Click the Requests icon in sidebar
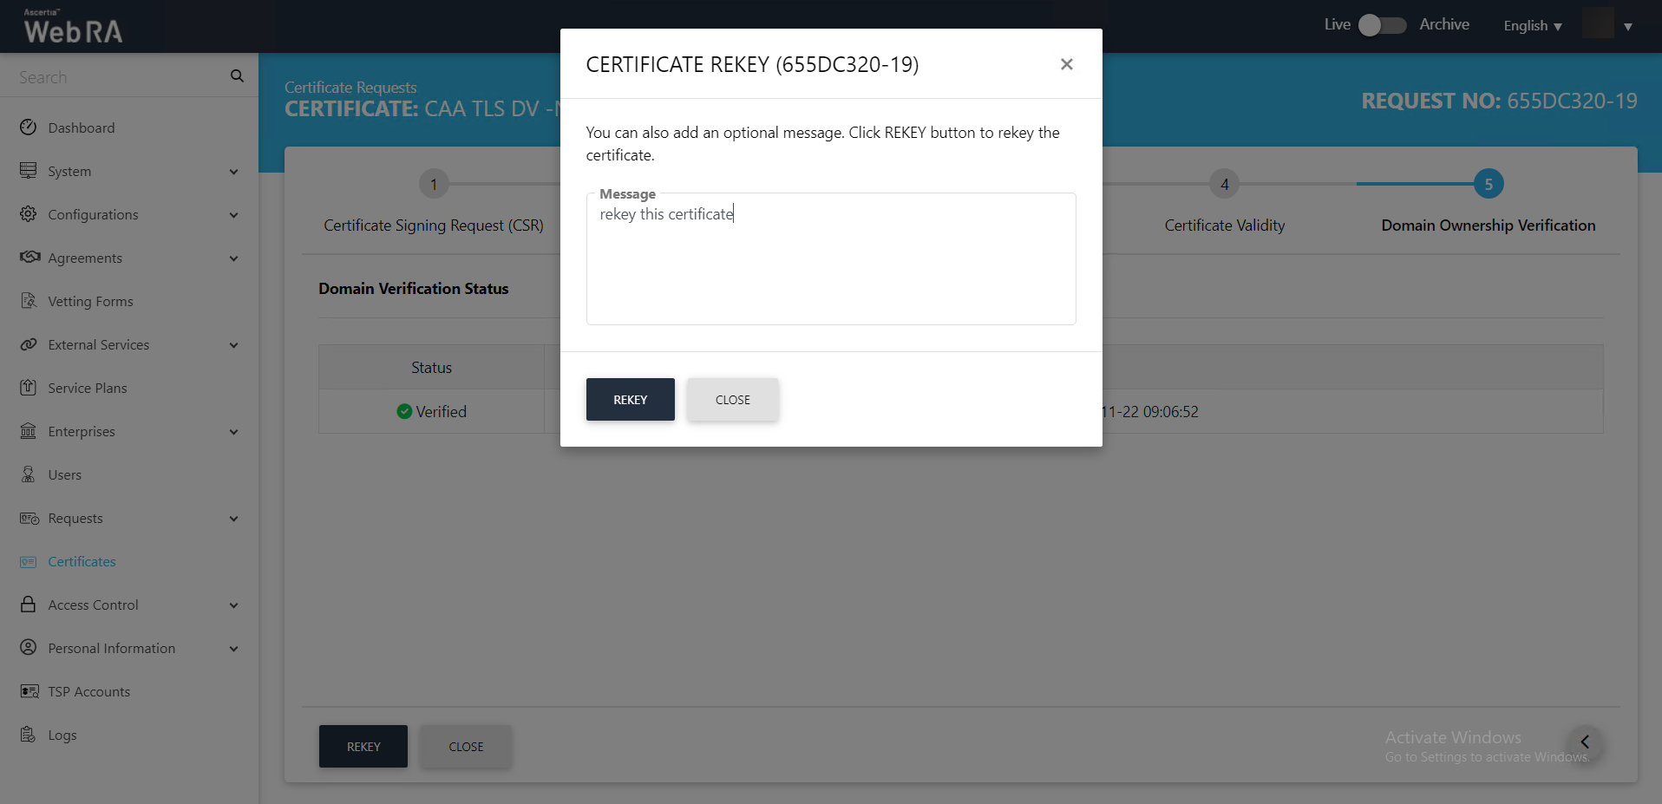Viewport: 1662px width, 804px height. pos(29,518)
